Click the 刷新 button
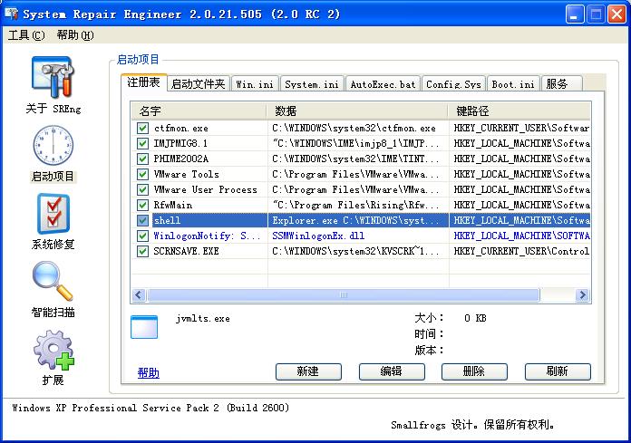631x443 pixels. [558, 371]
